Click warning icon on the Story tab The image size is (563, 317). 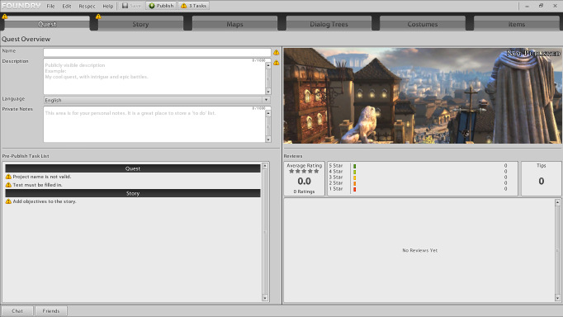tap(98, 17)
